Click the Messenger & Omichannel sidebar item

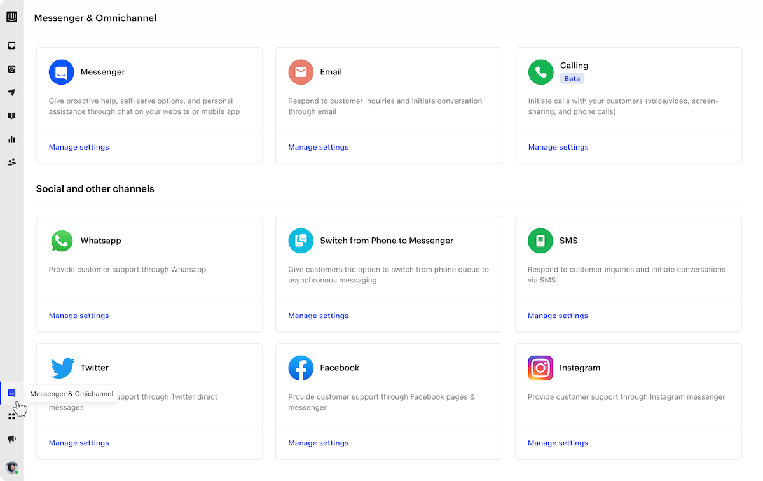(11, 393)
